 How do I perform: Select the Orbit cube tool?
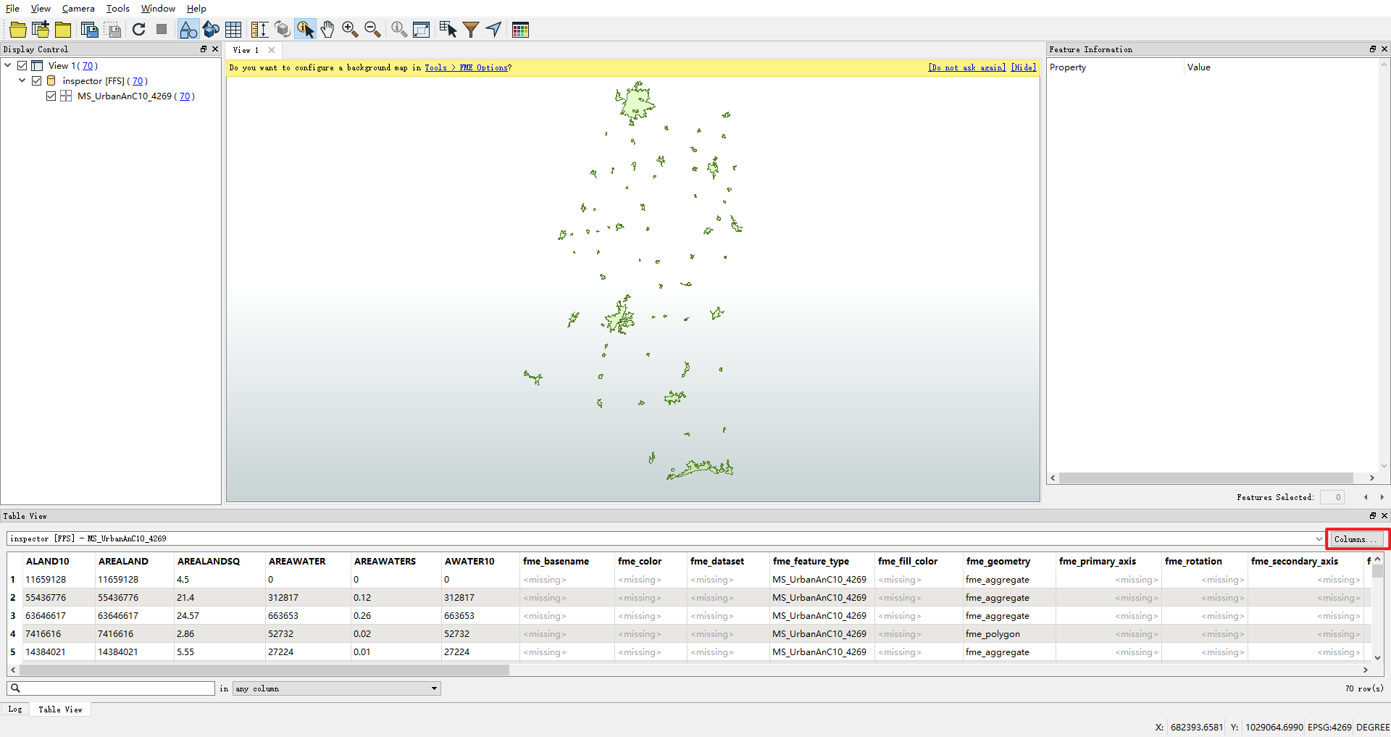tap(283, 30)
